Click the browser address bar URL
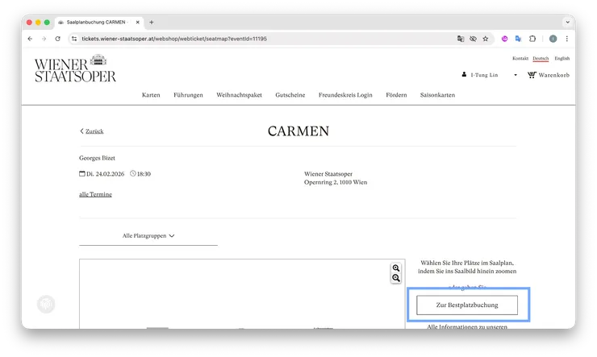 coord(174,39)
